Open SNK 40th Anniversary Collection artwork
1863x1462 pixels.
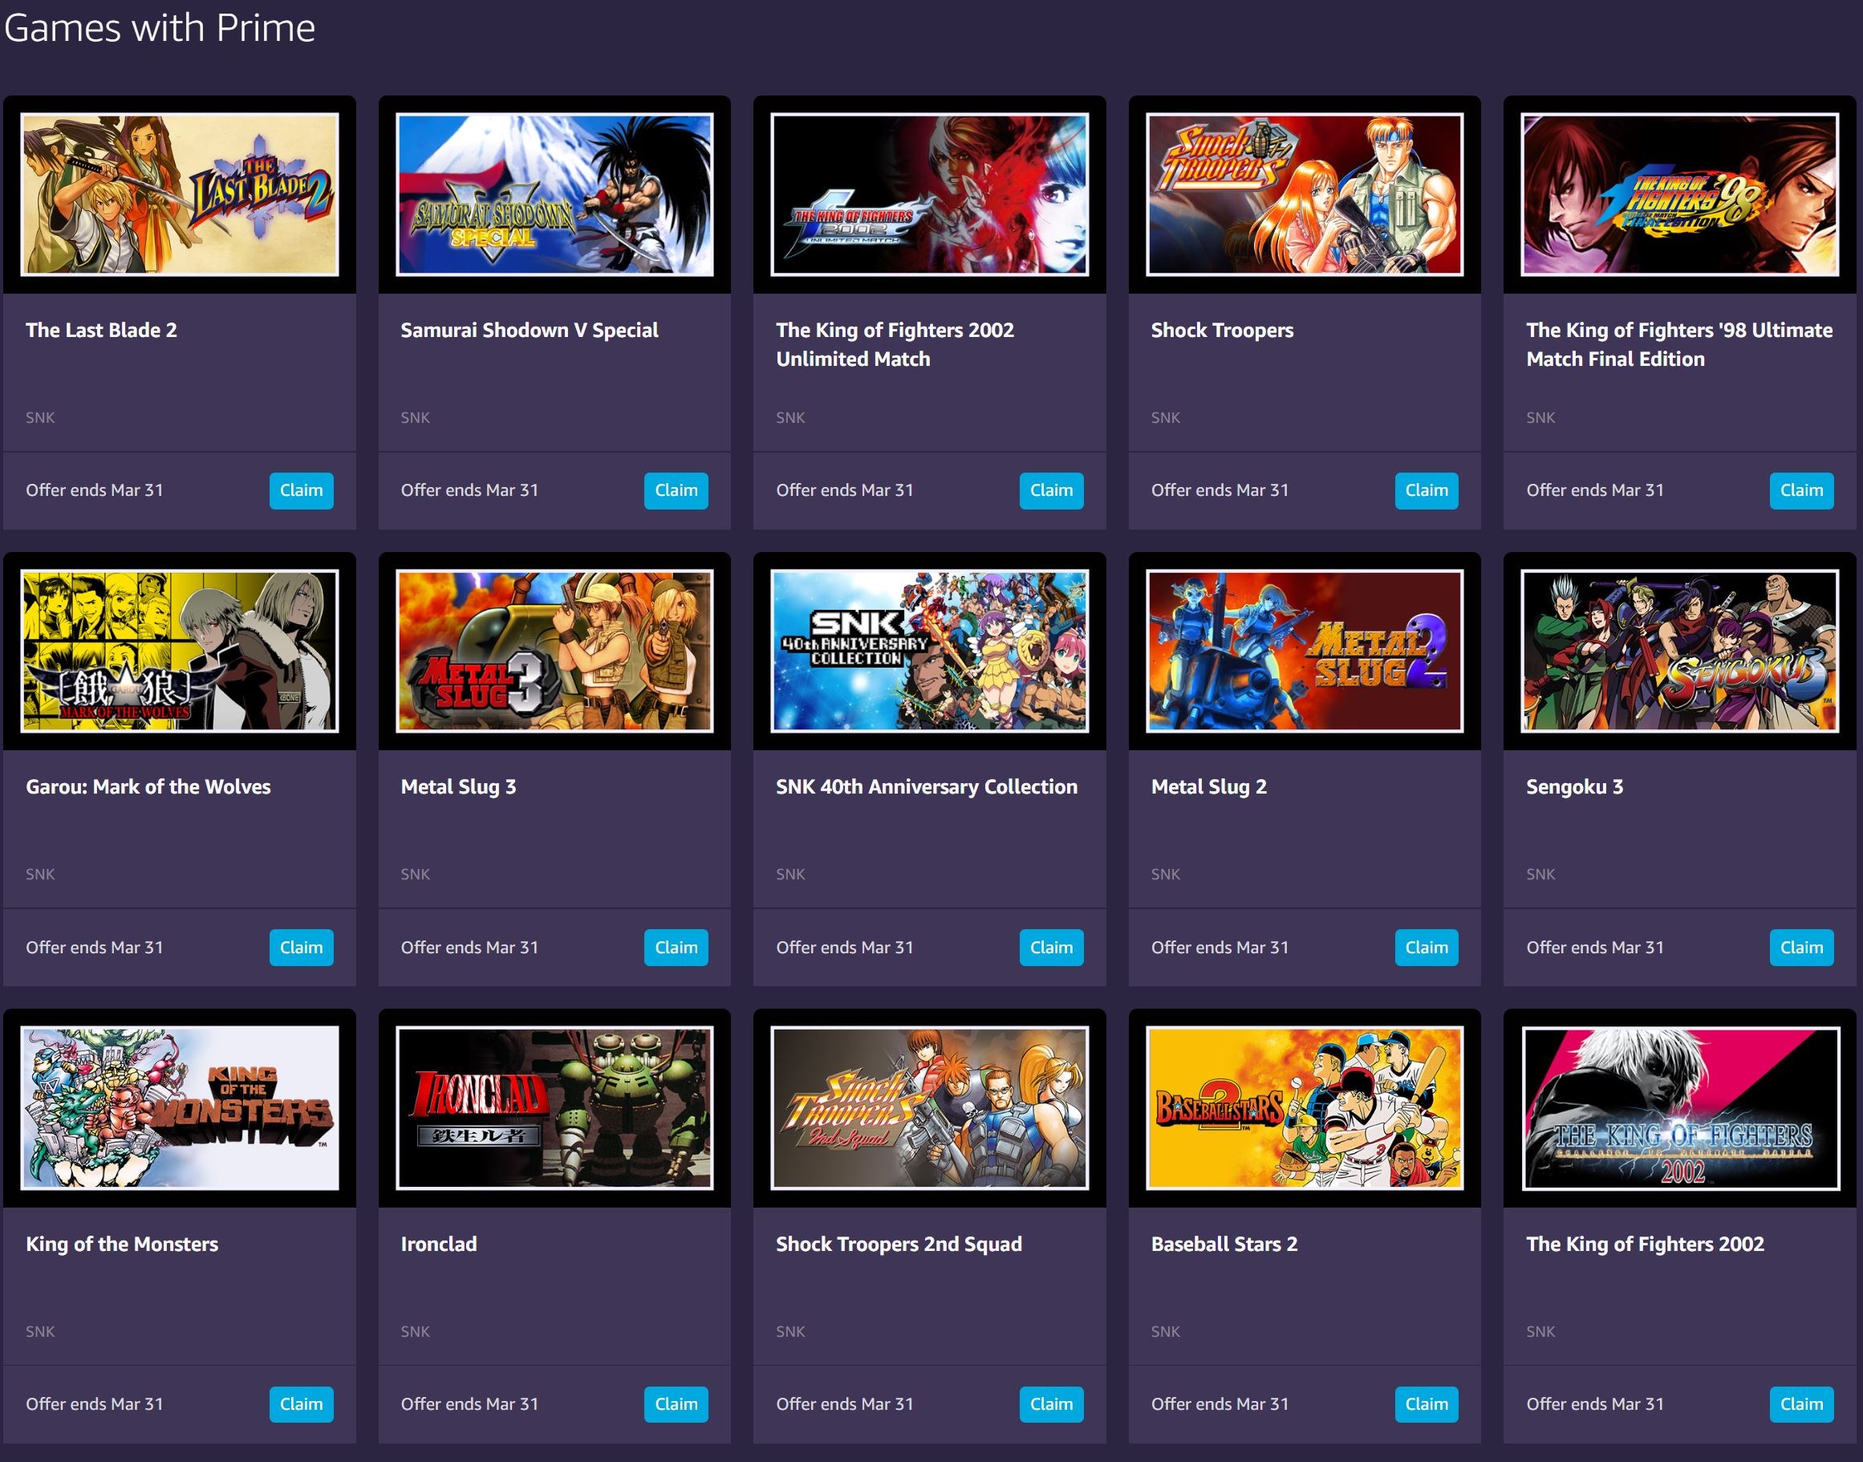[929, 652]
